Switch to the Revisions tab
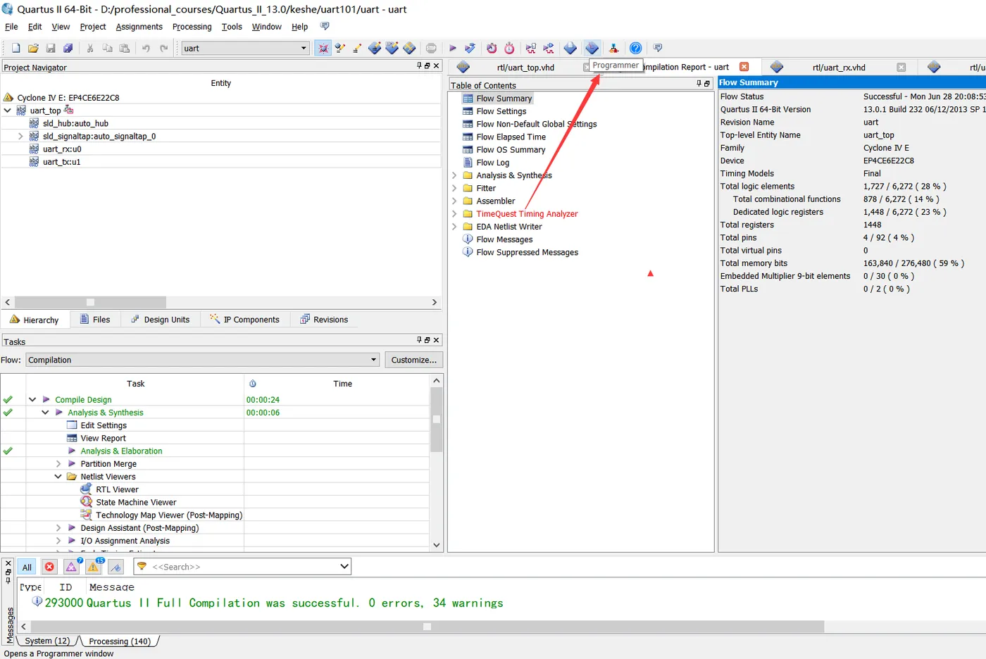The height and width of the screenshot is (659, 986). [324, 320]
